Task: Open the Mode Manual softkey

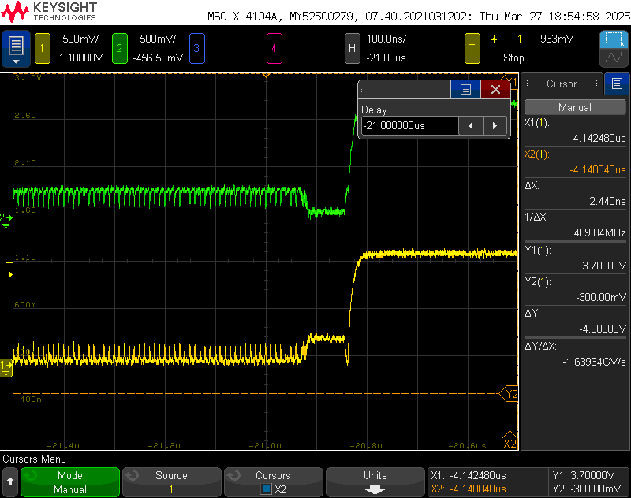Action: click(x=70, y=482)
